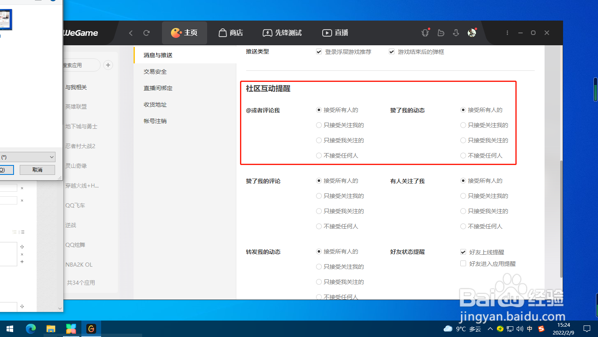Switch to the 商店 tab

pos(231,33)
